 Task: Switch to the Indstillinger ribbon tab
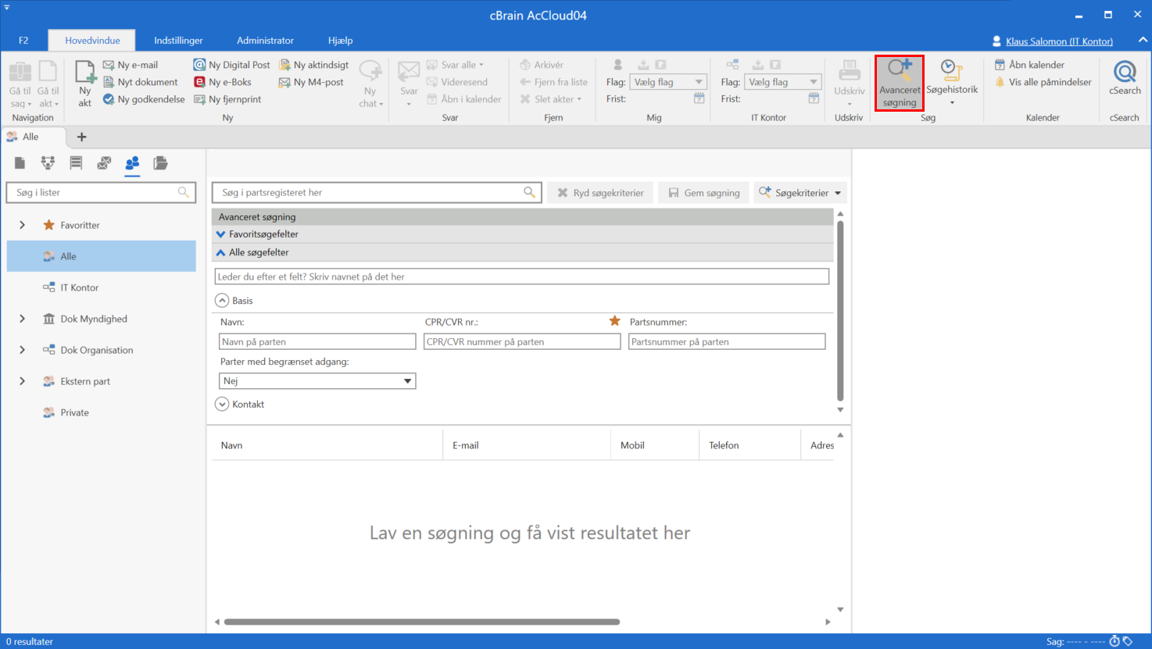pyautogui.click(x=178, y=41)
